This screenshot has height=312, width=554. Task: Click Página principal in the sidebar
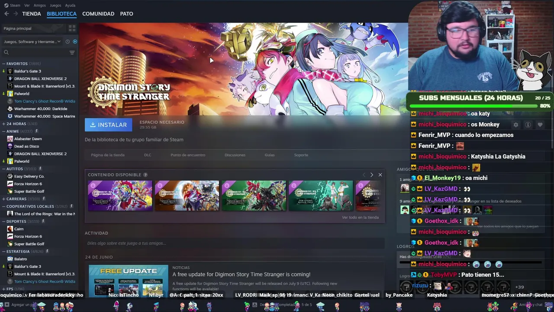click(17, 29)
